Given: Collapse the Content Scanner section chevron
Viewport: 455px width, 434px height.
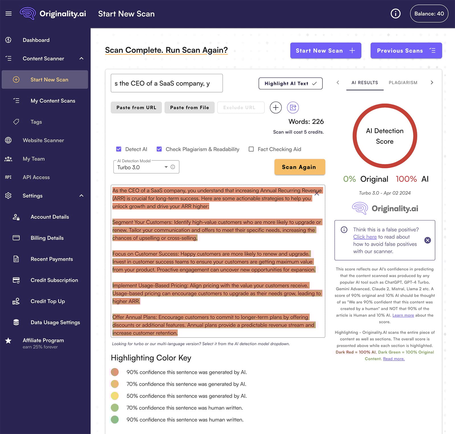Looking at the screenshot, I should pyautogui.click(x=81, y=58).
